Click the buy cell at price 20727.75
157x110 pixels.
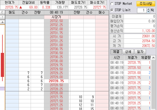[x=102, y=97]
